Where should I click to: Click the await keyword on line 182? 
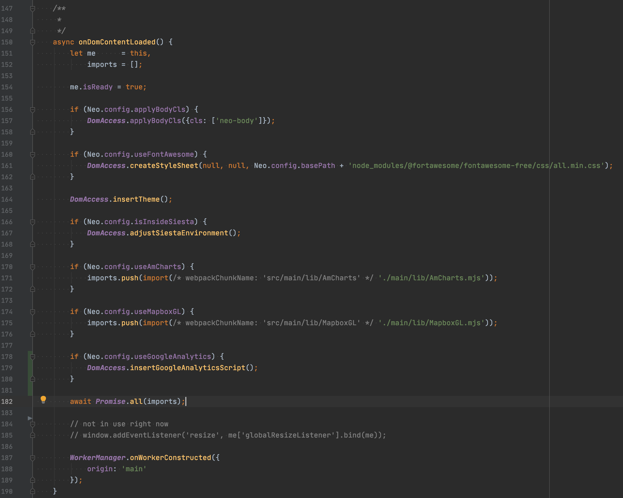click(80, 401)
